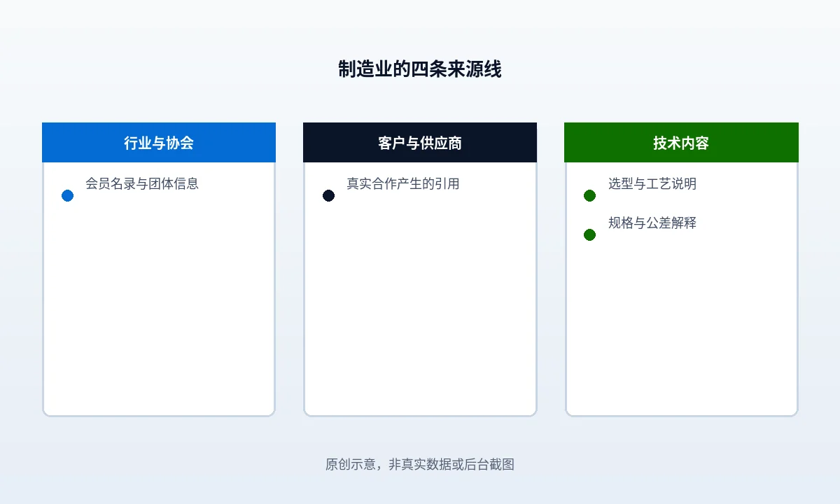Click the green bullet beside 选型与工艺说明
Viewport: 840px width, 504px height.
point(589,195)
